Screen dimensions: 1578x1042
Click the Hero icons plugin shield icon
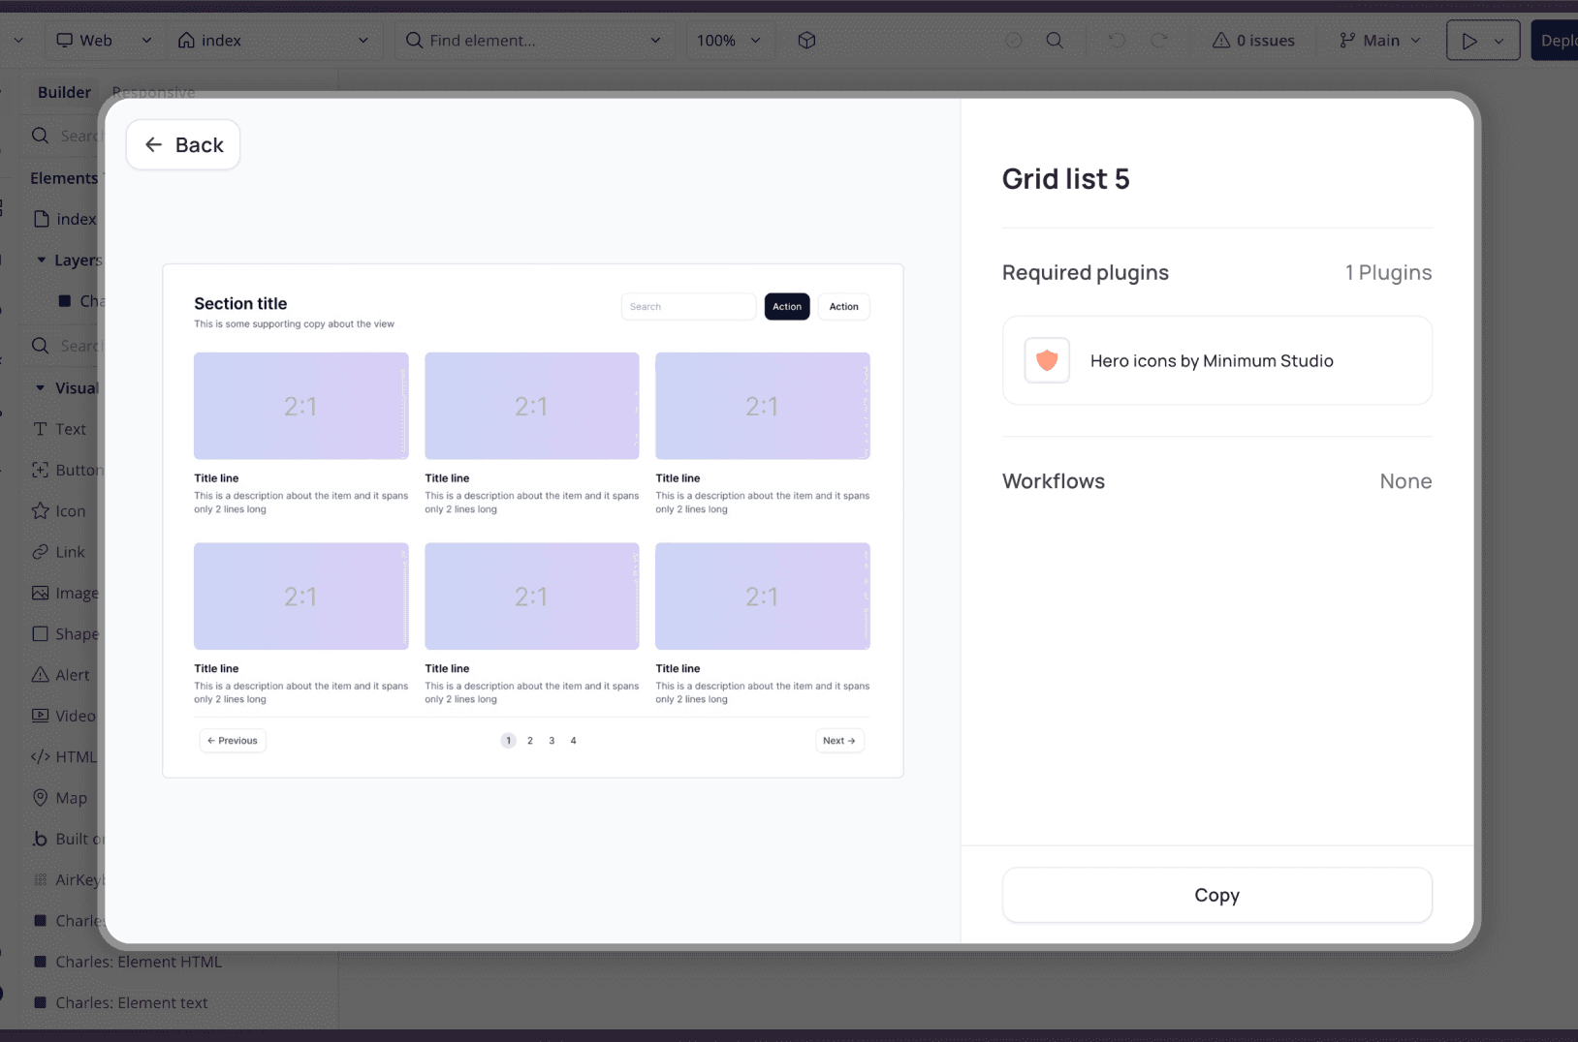[x=1047, y=360]
